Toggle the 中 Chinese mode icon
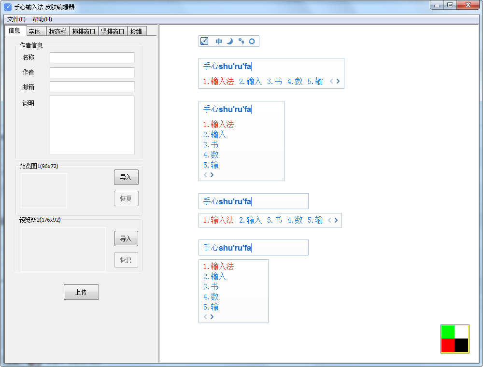The height and width of the screenshot is (367, 483). tap(219, 41)
